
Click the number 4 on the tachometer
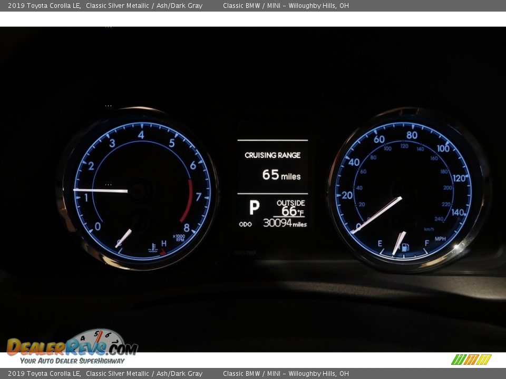pos(141,135)
